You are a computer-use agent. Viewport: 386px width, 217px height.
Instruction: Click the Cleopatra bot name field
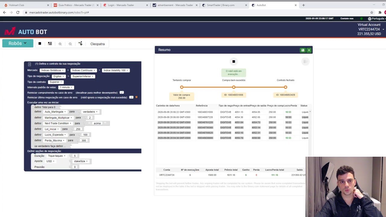click(x=97, y=44)
